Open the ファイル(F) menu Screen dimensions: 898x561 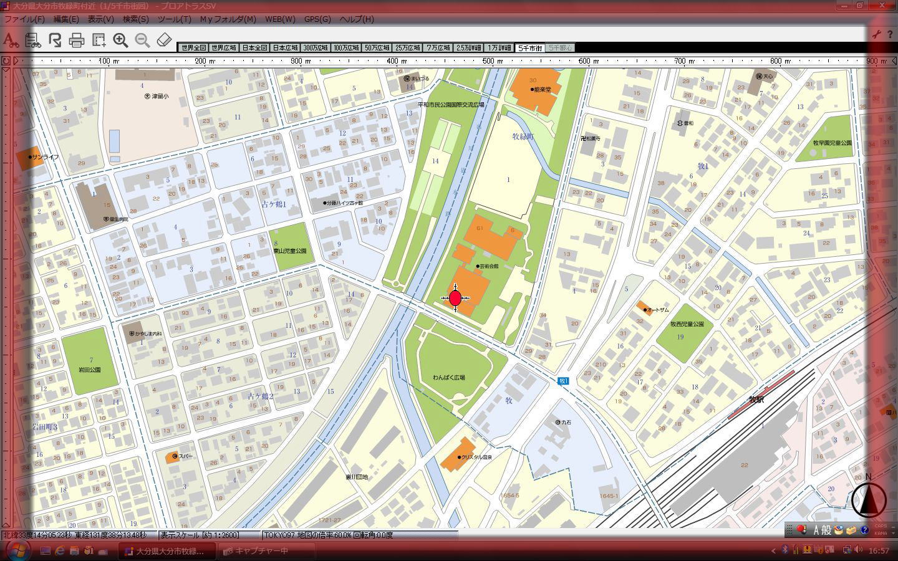tap(24, 19)
